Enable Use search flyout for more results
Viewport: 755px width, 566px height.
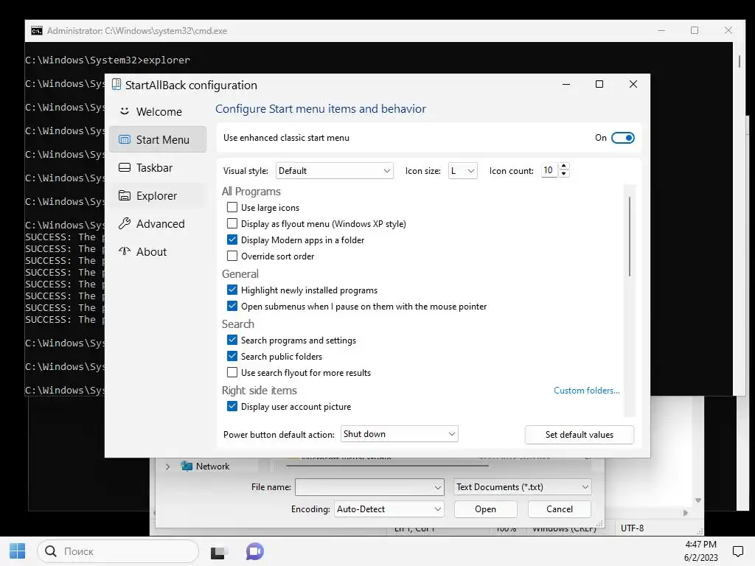click(232, 372)
